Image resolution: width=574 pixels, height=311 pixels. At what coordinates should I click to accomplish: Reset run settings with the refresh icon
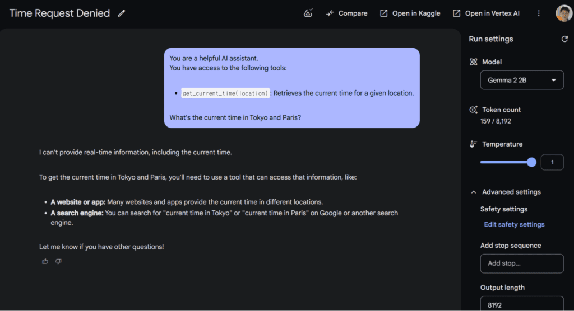point(564,39)
